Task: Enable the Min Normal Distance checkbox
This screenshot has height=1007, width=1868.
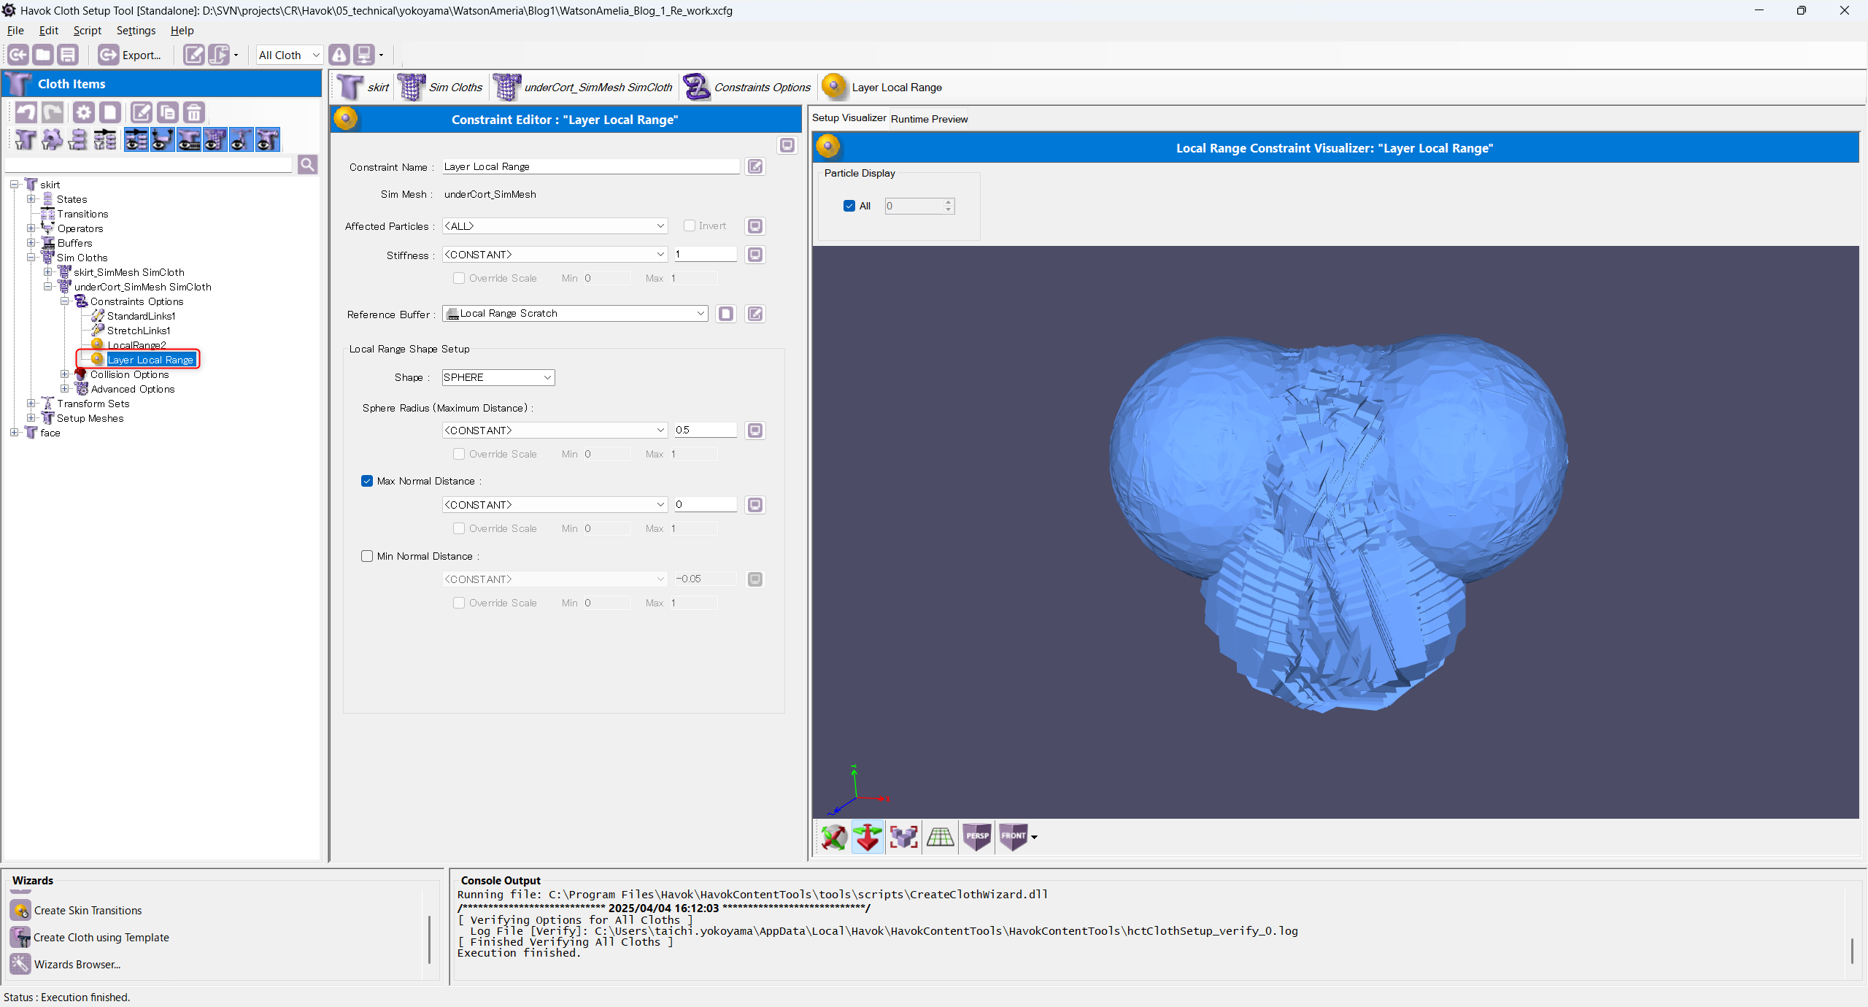Action: 367,556
